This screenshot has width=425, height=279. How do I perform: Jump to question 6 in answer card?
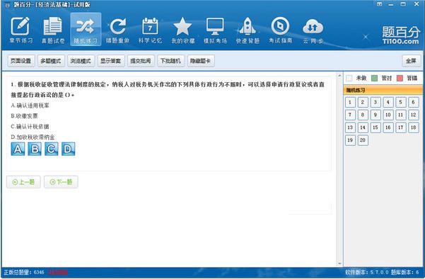414,102
